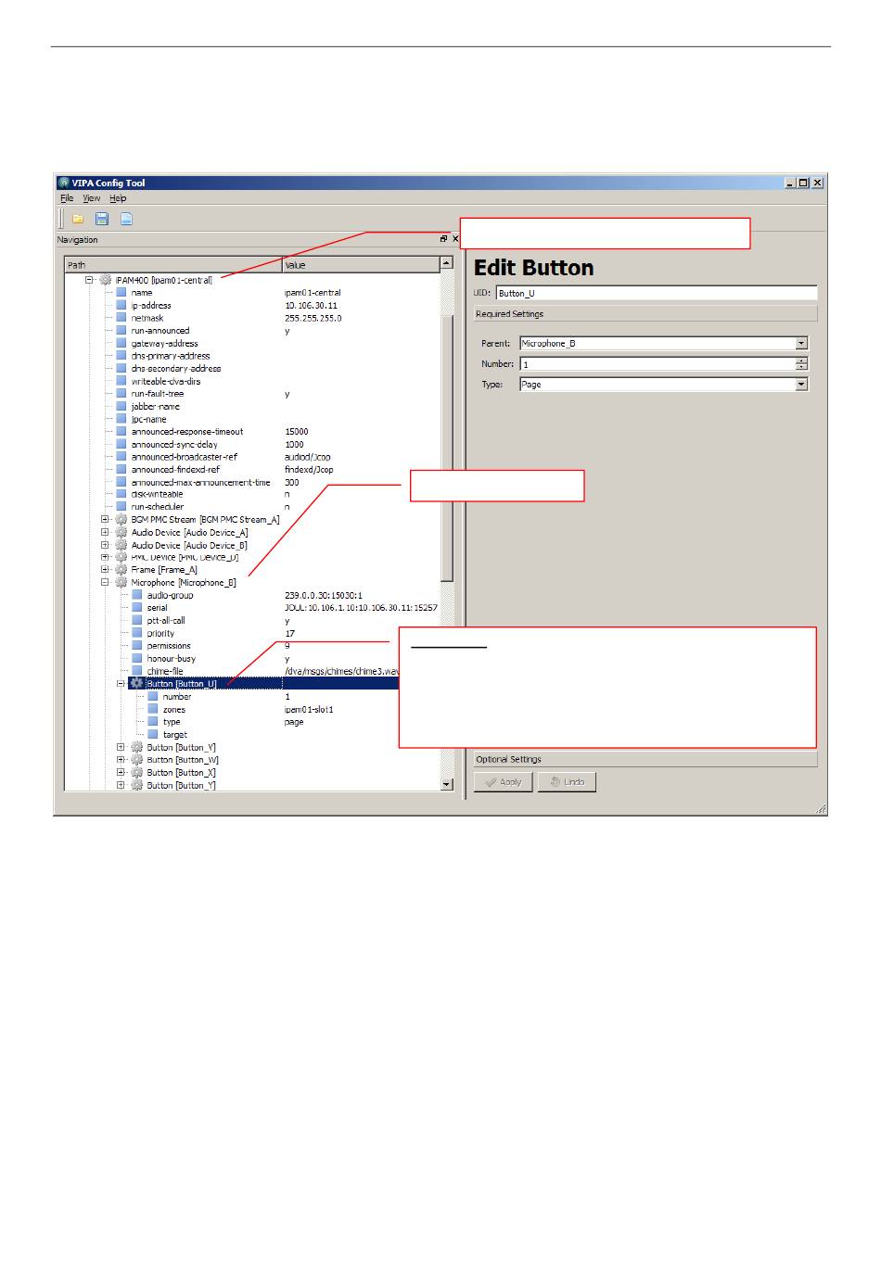This screenshot has height=1278, width=881.
Task: Select the announced-response-timeout row
Action: 251,432
